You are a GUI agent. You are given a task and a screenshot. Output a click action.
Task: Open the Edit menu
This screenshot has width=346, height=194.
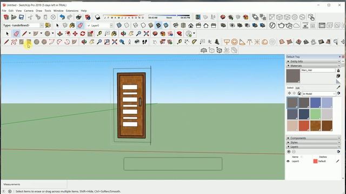(11, 11)
